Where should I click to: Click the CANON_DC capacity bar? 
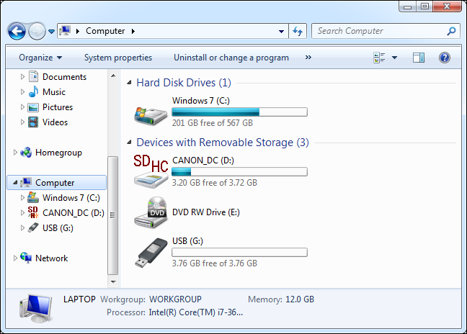[239, 172]
